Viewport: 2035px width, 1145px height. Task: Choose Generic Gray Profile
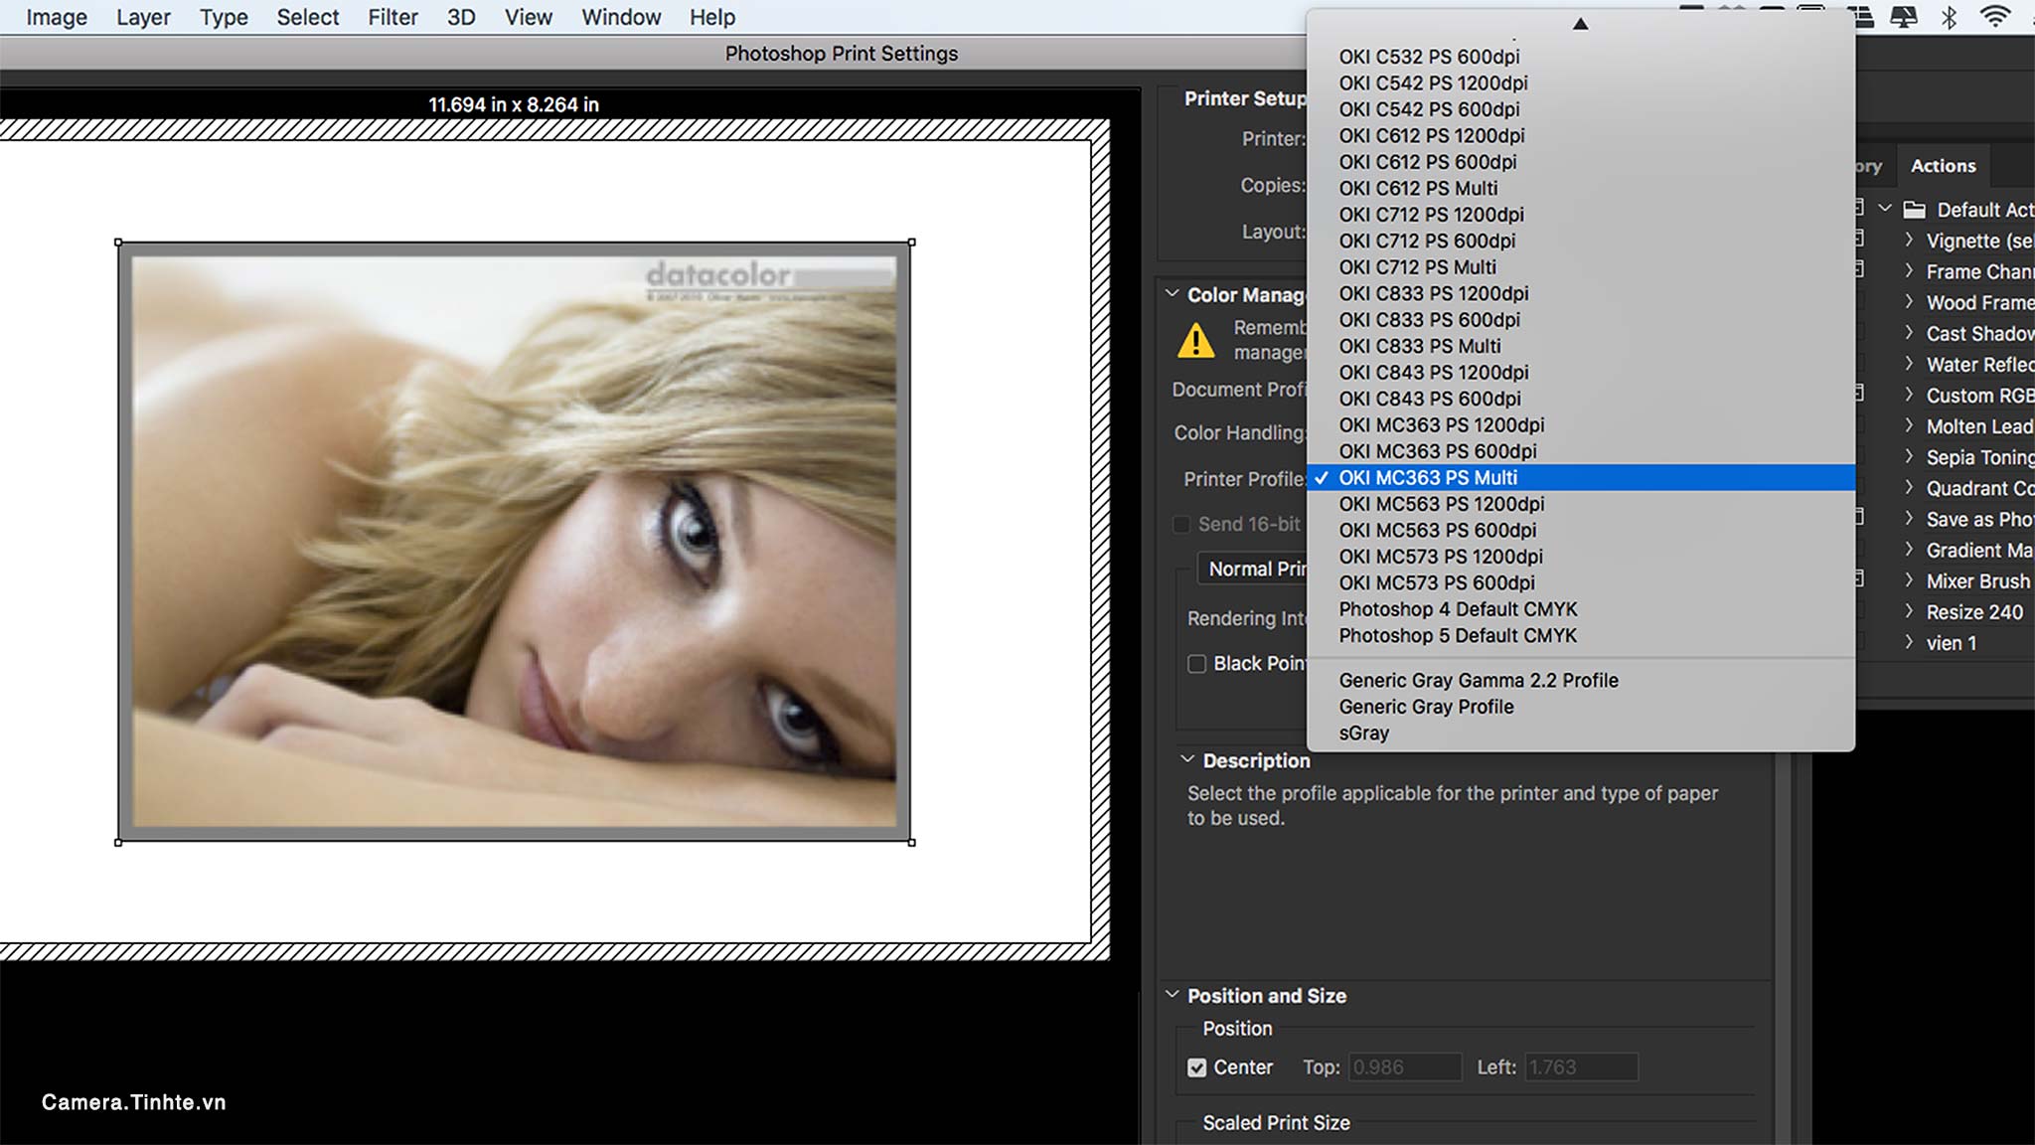tap(1581, 707)
